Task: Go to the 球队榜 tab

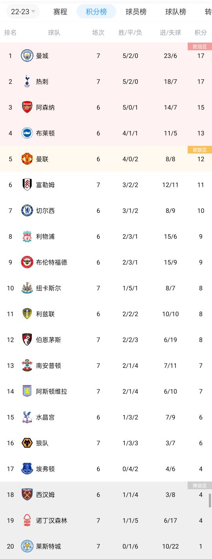Action: (x=175, y=12)
